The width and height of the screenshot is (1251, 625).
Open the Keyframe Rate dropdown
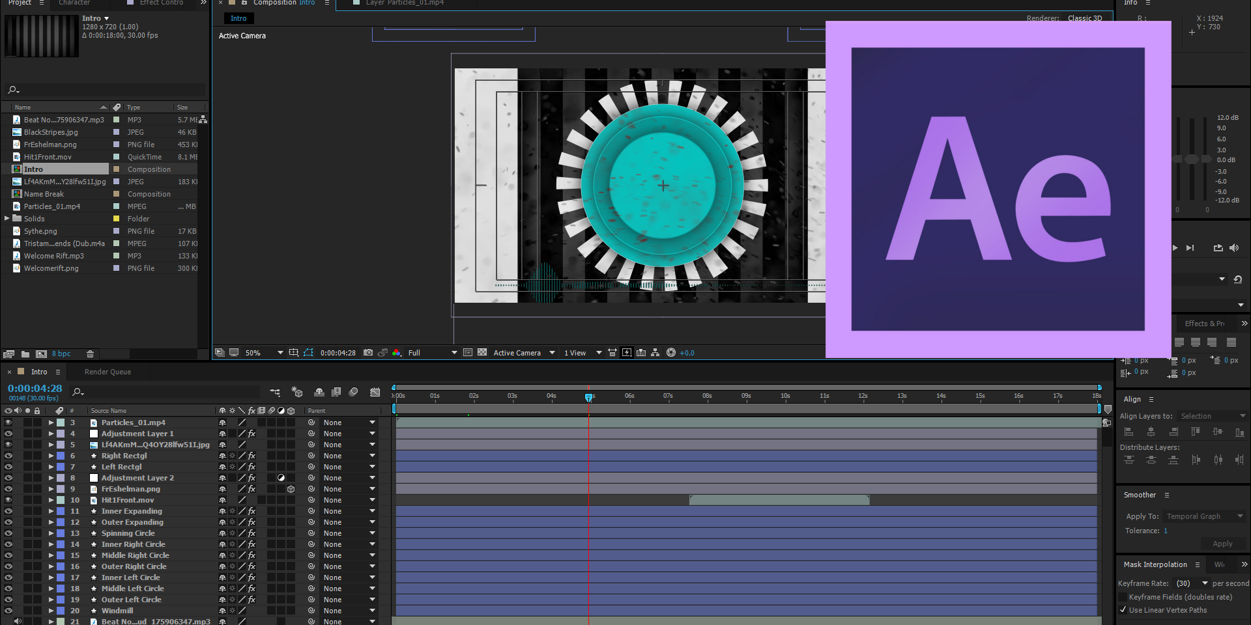(1192, 583)
